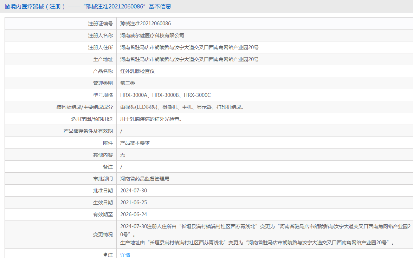Click the 生产地址由 change line
The width and height of the screenshot is (413, 258).
[x=257, y=243]
